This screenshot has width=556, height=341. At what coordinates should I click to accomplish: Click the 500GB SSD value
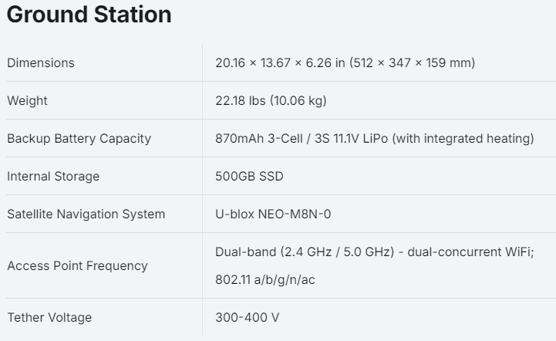[x=249, y=176]
